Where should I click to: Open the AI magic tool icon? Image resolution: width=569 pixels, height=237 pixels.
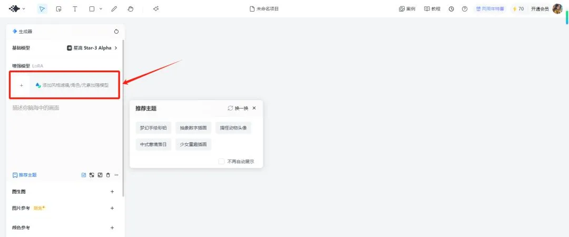click(155, 9)
